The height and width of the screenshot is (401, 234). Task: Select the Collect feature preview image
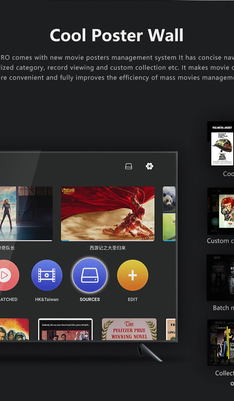[x=221, y=343]
